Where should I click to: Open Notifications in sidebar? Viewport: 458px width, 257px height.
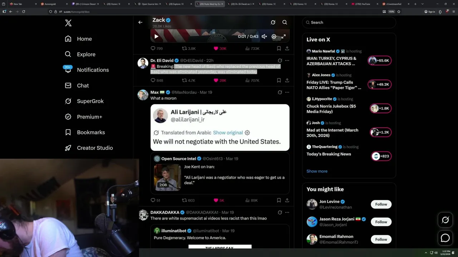[x=87, y=70]
